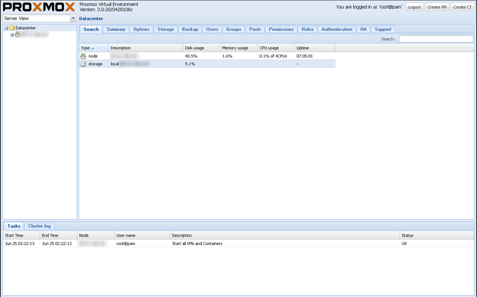Click the Status column header
This screenshot has height=297, width=477.
(x=436, y=236)
